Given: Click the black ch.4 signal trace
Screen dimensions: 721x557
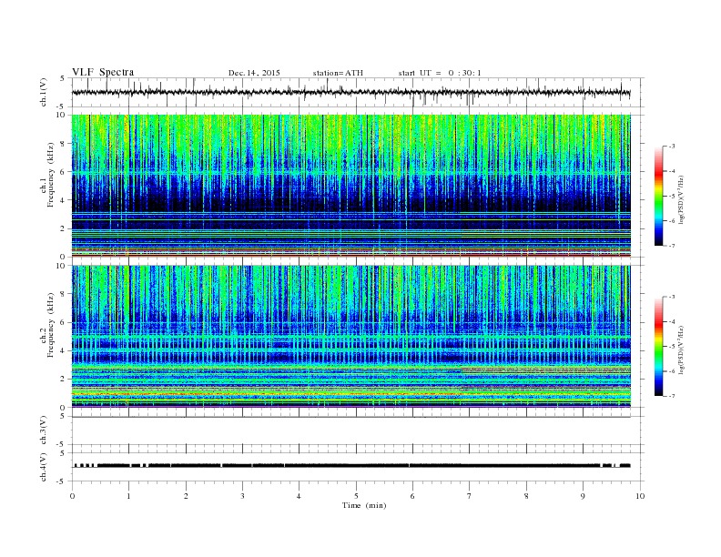Looking at the screenshot, I should pyautogui.click(x=351, y=466).
